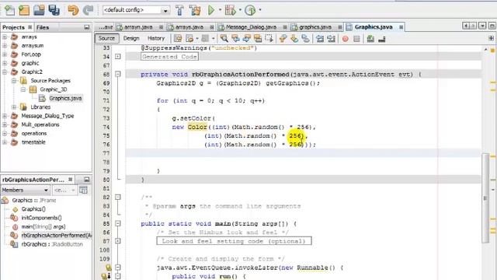Click Find Next Occurrence icon
The image size is (497, 280).
(247, 39)
